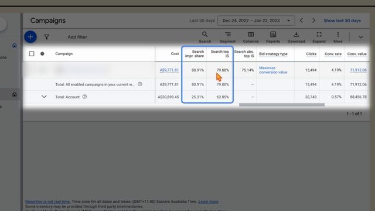Image resolution: width=375 pixels, height=211 pixels.
Task: Click the Campaigns page title
Action: click(48, 21)
